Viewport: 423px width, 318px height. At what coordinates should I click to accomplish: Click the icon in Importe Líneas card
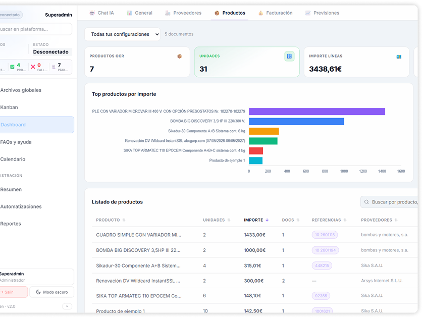point(399,57)
